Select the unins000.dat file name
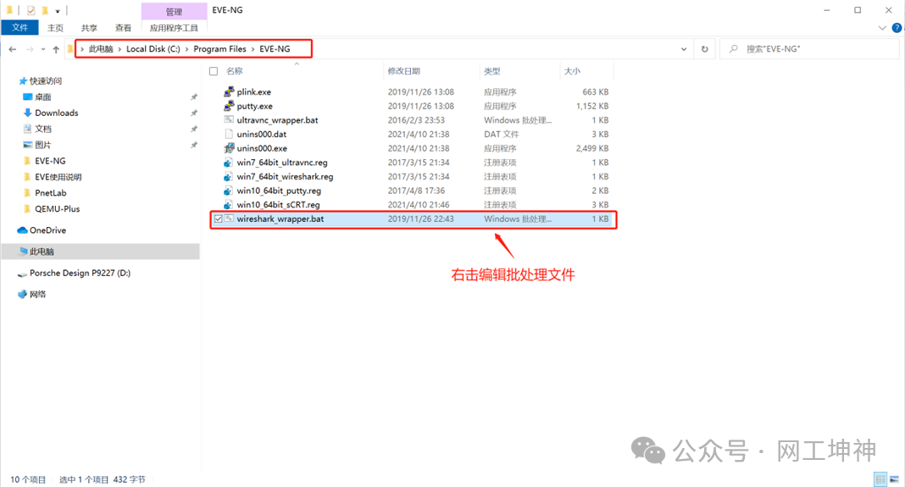 coord(262,134)
